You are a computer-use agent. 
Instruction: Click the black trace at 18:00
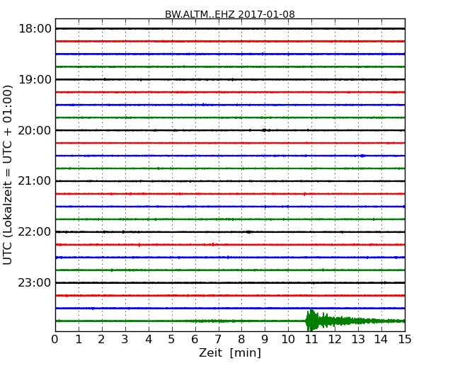[x=230, y=28]
